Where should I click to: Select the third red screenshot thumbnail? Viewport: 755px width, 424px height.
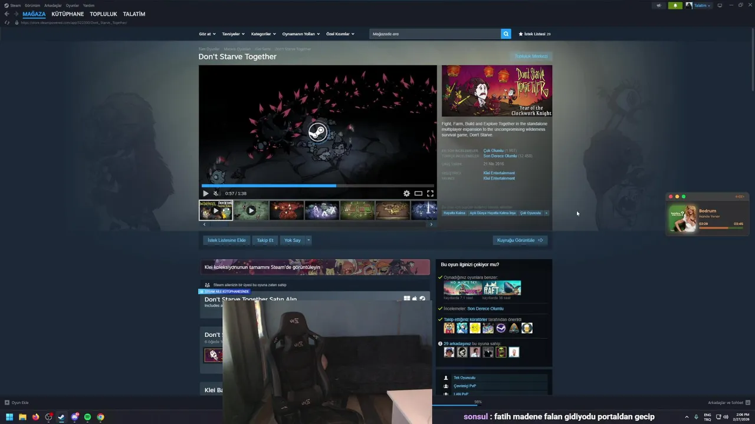286,210
